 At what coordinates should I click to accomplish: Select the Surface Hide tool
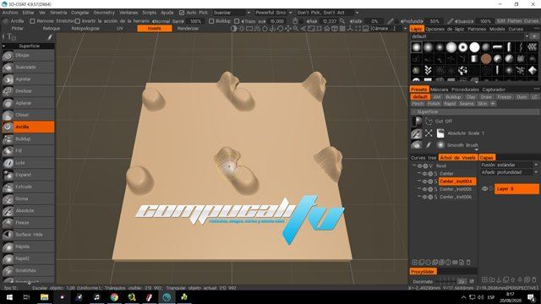coord(28,235)
